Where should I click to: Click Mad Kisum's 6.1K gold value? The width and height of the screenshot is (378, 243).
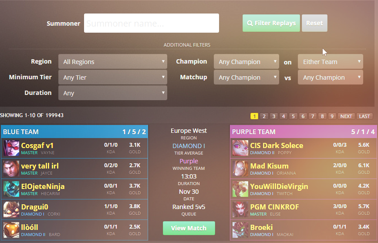[x=364, y=165]
